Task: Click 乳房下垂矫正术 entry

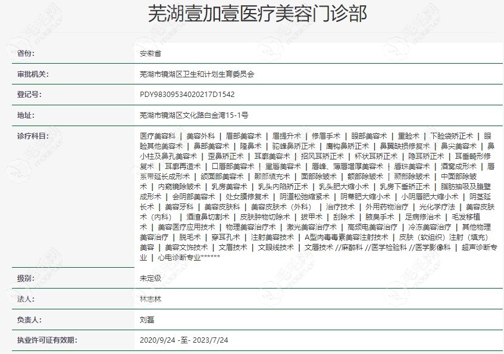Action: (x=405, y=187)
